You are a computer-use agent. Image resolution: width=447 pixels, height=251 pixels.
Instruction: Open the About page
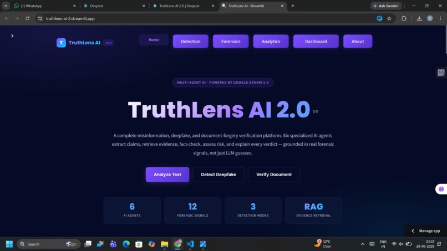[358, 42]
